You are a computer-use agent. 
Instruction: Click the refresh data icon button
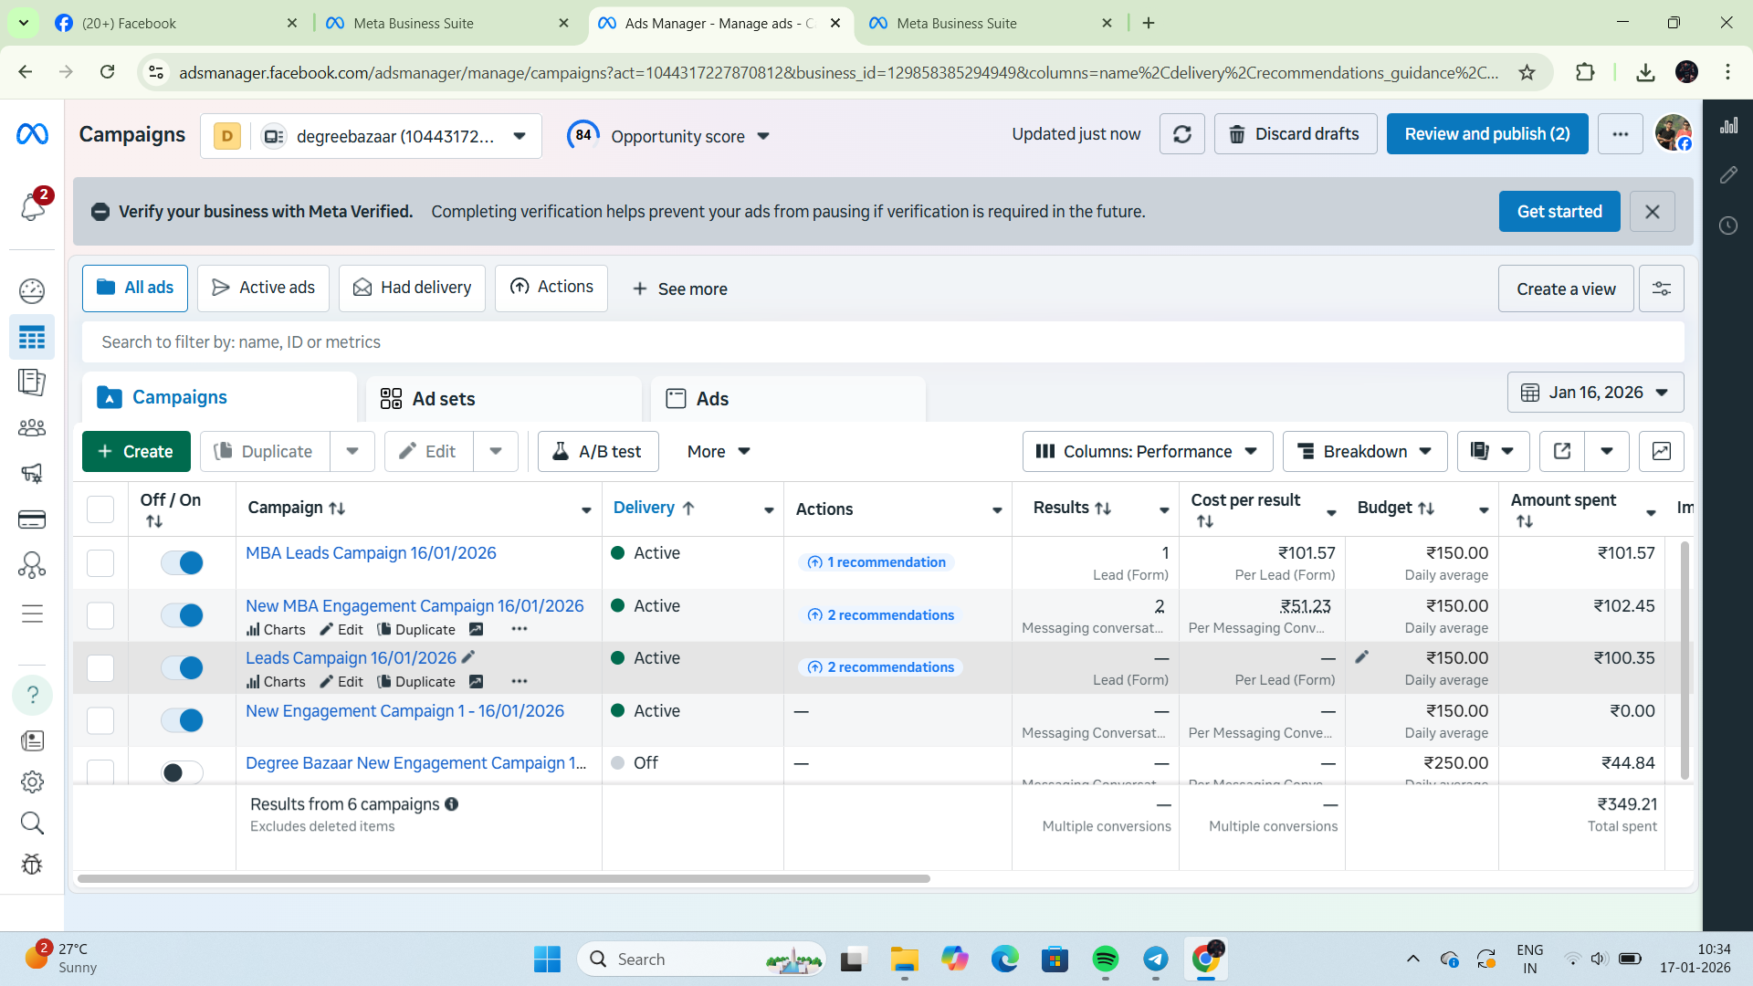[x=1181, y=134]
